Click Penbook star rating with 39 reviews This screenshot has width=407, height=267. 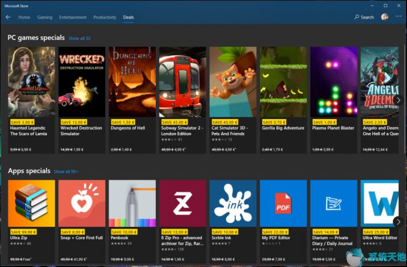click(x=121, y=244)
